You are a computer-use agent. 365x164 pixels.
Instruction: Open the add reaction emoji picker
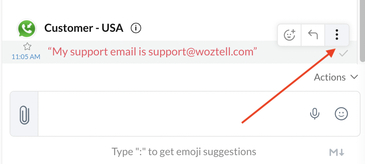289,35
